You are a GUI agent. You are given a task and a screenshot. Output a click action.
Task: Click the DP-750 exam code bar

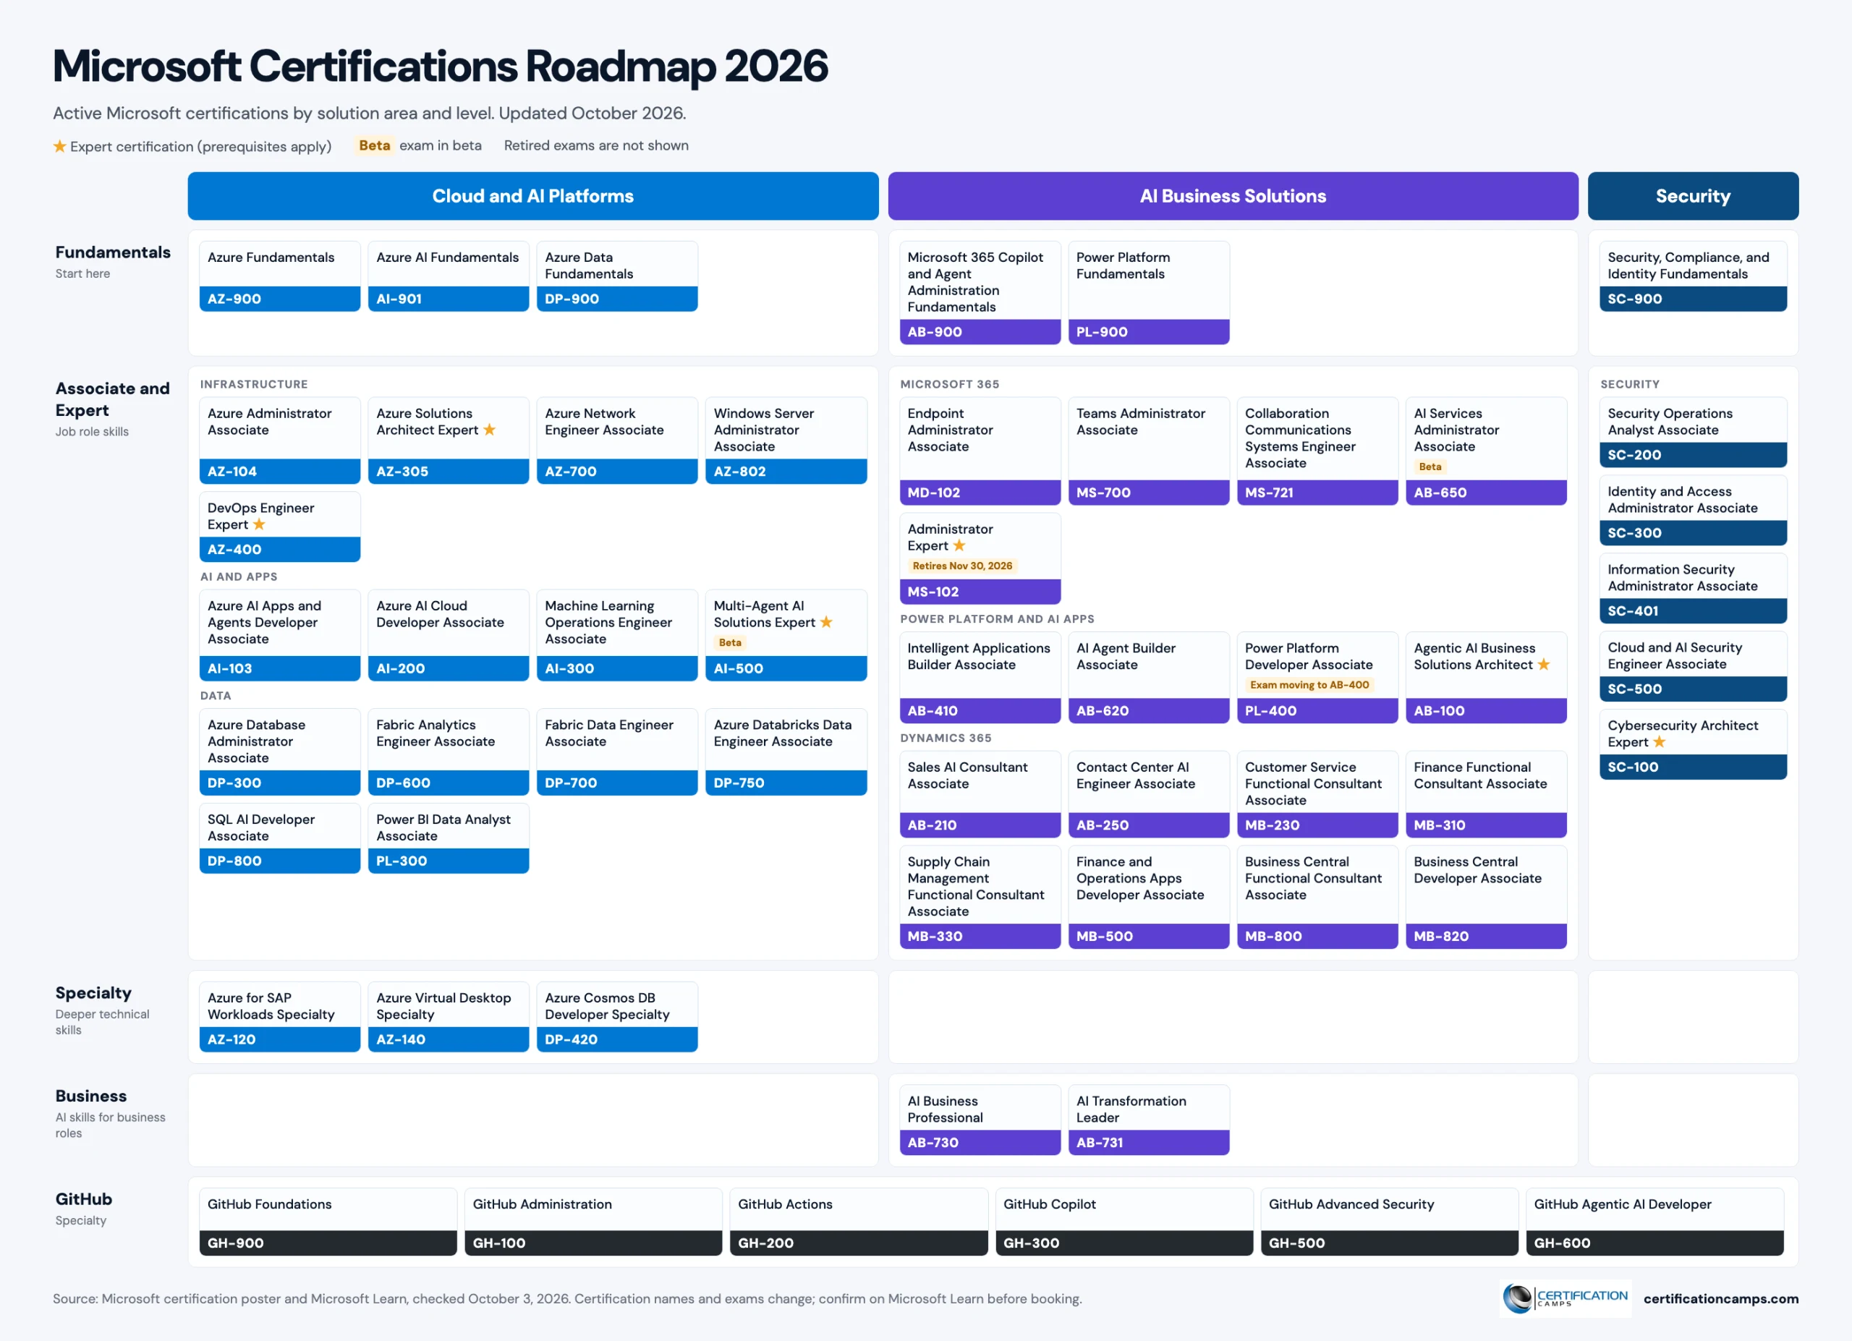pos(786,783)
